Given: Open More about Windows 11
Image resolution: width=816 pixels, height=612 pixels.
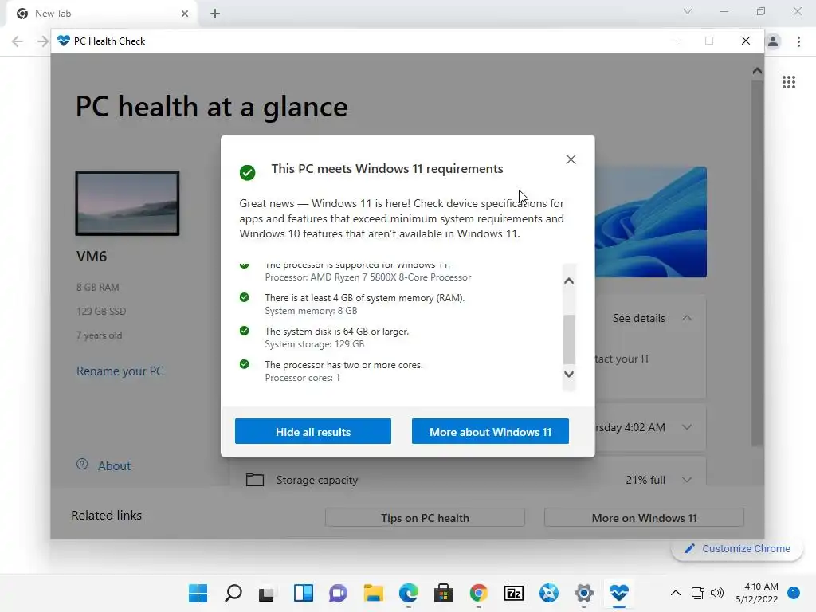Looking at the screenshot, I should point(490,431).
